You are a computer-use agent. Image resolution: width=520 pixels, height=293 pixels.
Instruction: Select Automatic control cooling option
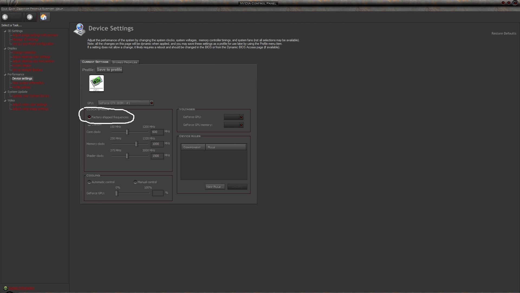[x=89, y=182]
